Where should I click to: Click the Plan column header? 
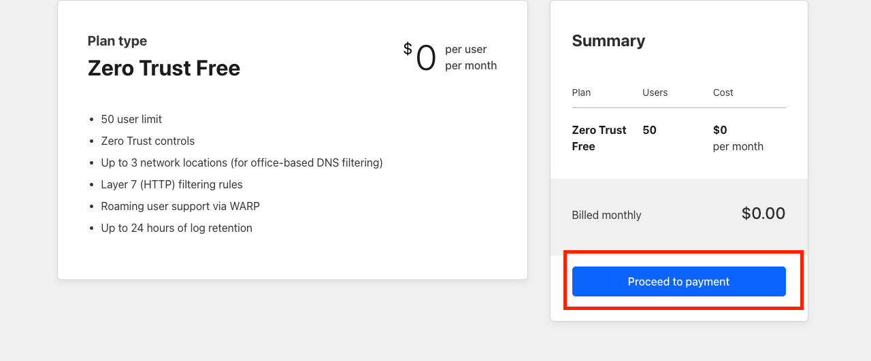(x=581, y=92)
